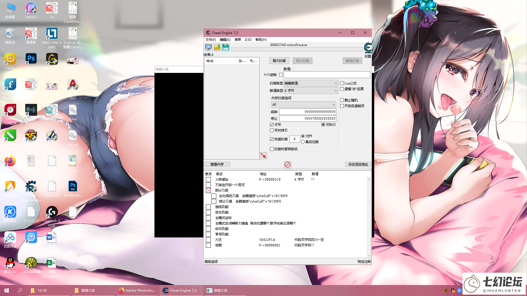Open 腾讯QQ desktop icon
The width and height of the screenshot is (527, 296).
10,265
